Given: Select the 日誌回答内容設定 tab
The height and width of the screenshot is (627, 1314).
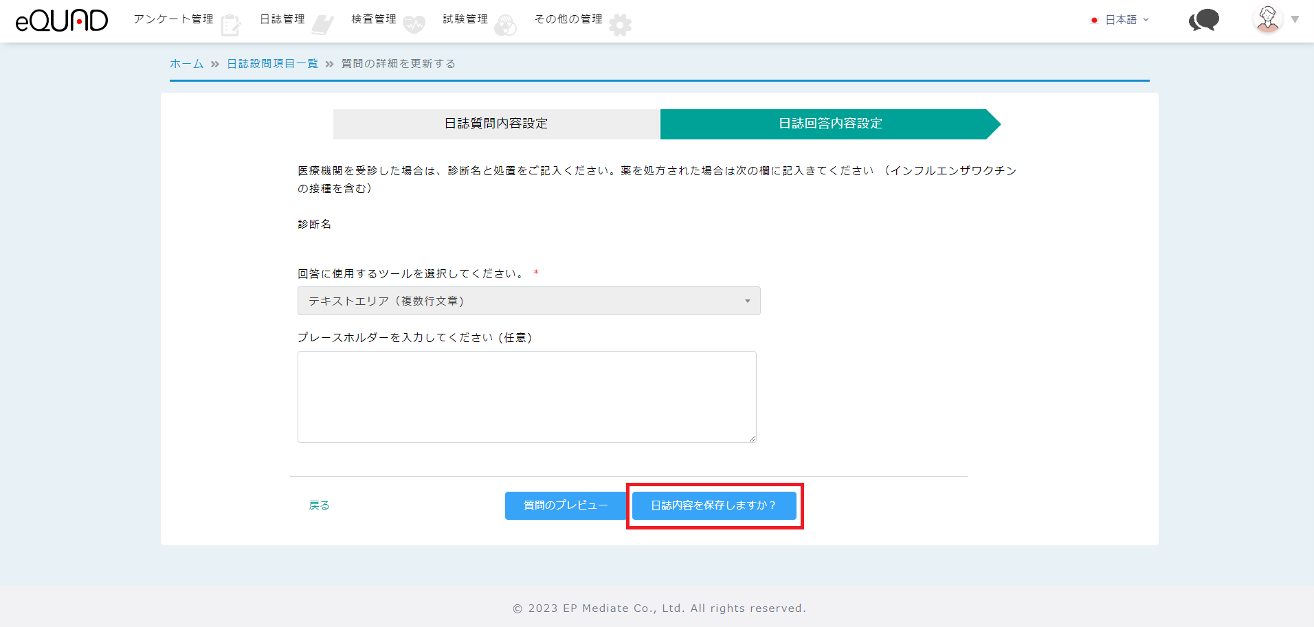Looking at the screenshot, I should click(x=829, y=124).
